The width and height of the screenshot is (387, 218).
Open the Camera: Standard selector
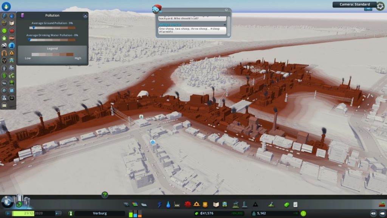pyautogui.click(x=354, y=5)
